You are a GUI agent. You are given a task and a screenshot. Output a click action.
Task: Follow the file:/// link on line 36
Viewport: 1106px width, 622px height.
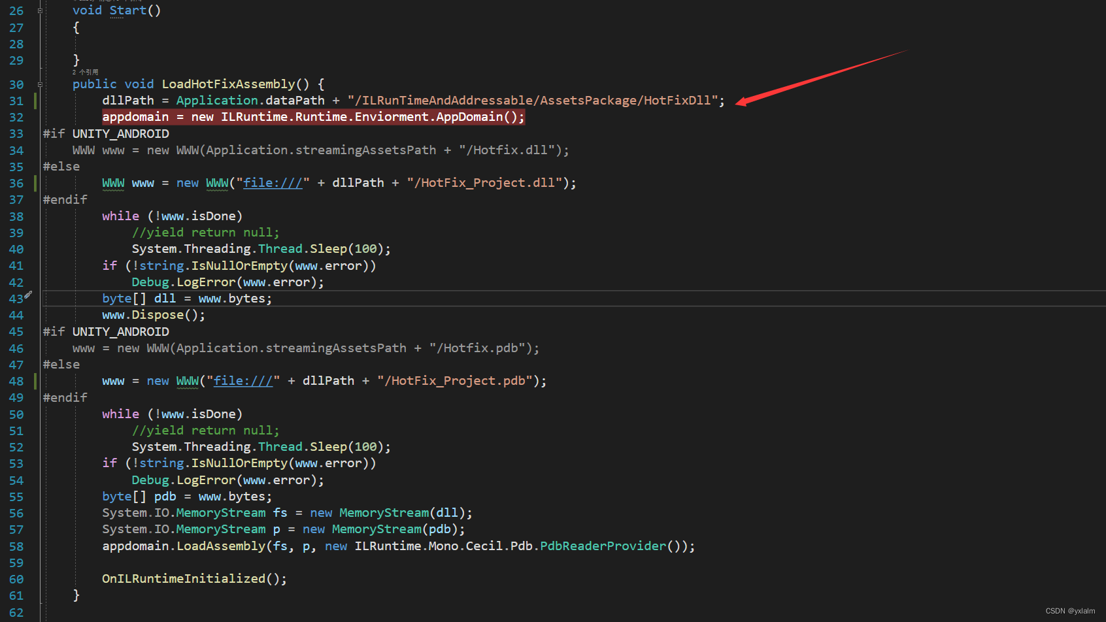pos(273,183)
